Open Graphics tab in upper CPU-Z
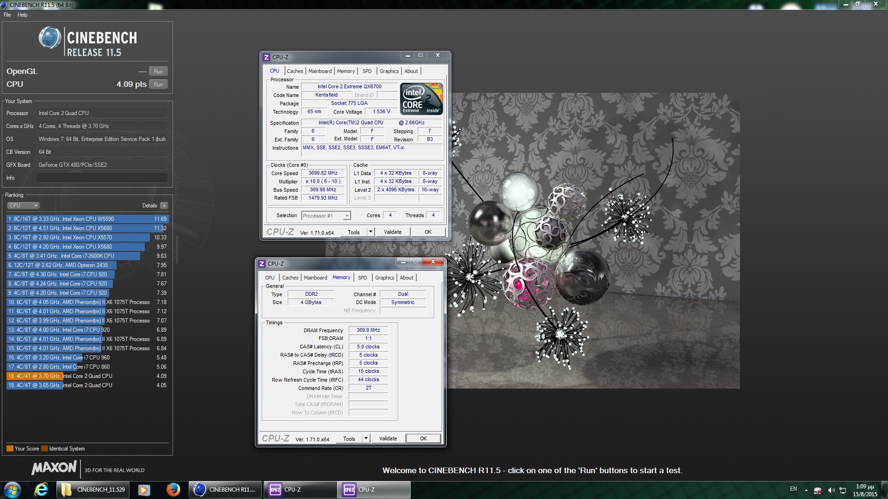 (x=389, y=71)
